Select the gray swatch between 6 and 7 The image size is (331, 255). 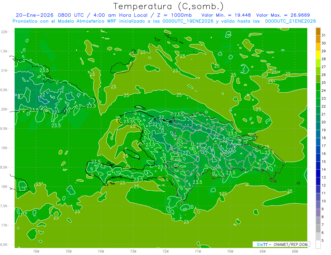318,229
